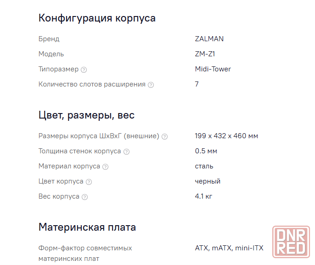The height and width of the screenshot is (265, 315).
Task: Click the DNR RED watermark logo
Action: coord(291,242)
